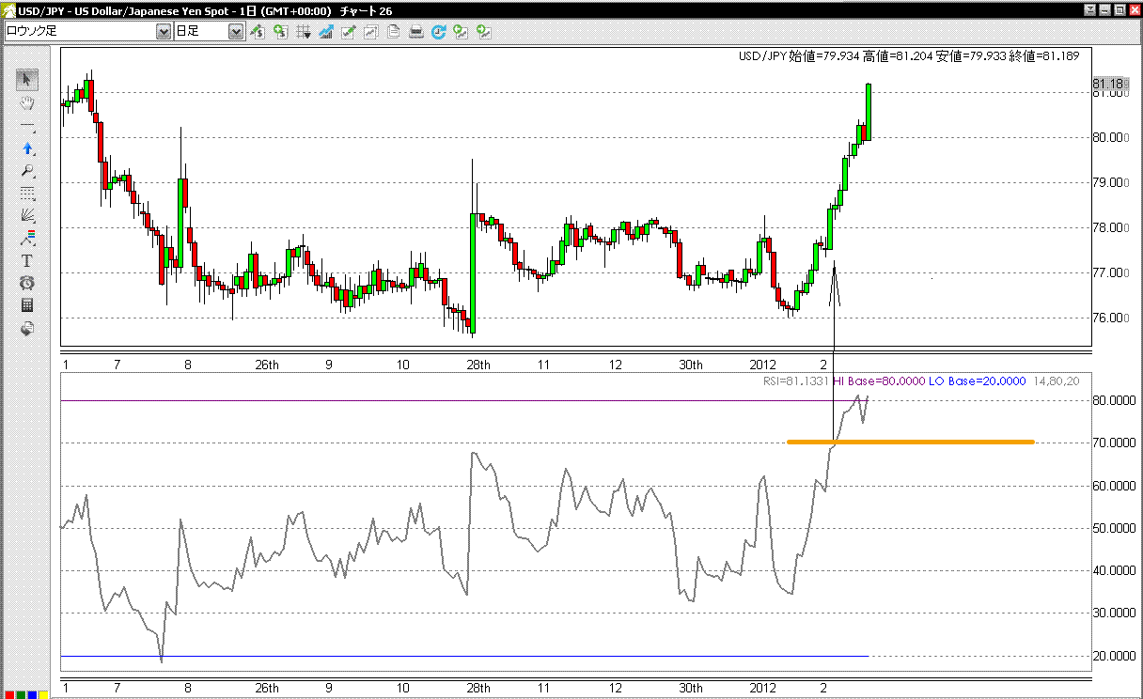Click the blue rising chart indicator icon
The image size is (1143, 699).
tap(326, 32)
